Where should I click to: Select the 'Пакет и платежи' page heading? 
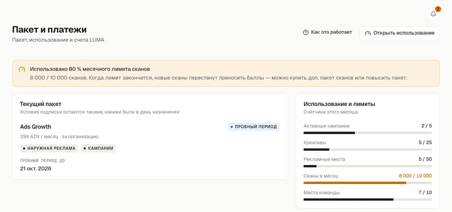point(49,30)
